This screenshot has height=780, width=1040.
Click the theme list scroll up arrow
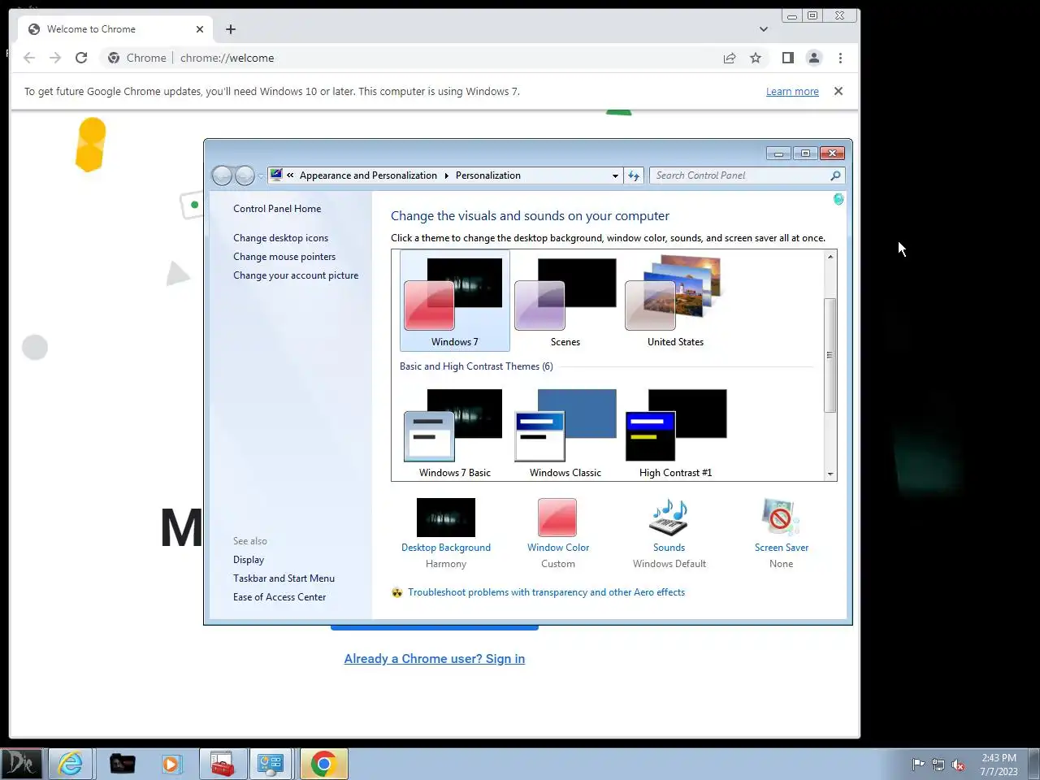(x=830, y=257)
